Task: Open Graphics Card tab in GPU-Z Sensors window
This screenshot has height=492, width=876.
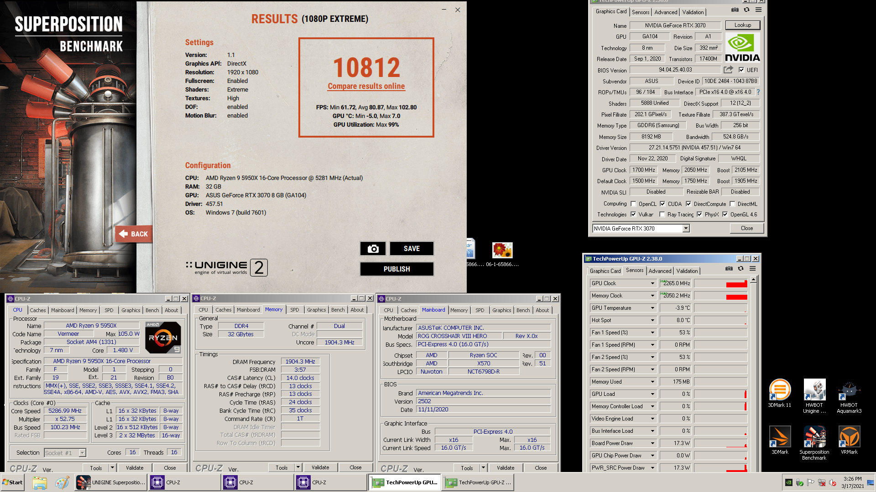Action: [x=605, y=271]
